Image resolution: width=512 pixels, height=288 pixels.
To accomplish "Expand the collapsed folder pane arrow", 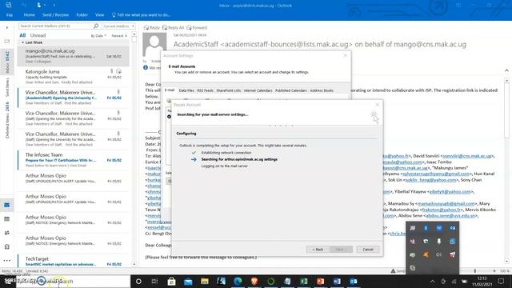I will [x=7, y=28].
